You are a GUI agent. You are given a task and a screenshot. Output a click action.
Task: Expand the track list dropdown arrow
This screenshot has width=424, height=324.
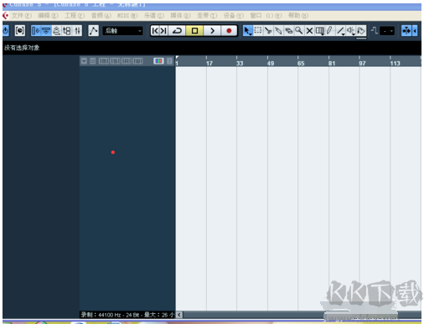(84, 61)
